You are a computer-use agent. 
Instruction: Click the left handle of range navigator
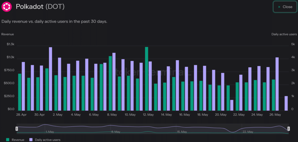click(17, 128)
